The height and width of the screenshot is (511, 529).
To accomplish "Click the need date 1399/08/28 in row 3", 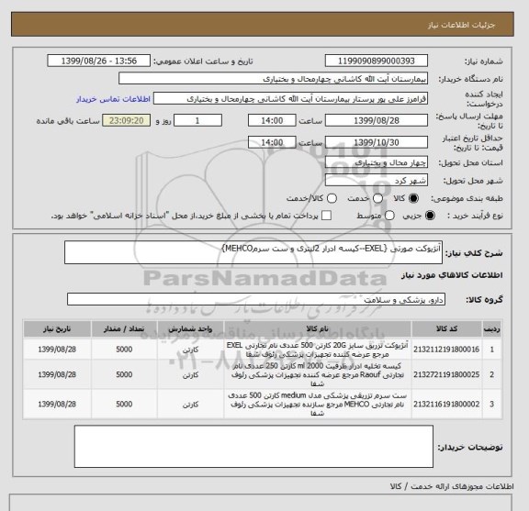I will point(57,404).
